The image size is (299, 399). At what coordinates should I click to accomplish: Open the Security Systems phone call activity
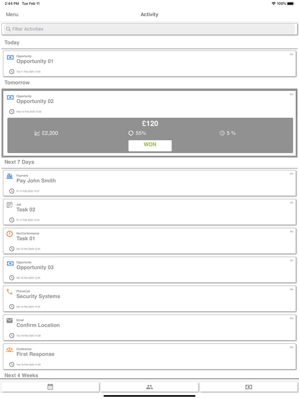pyautogui.click(x=149, y=299)
